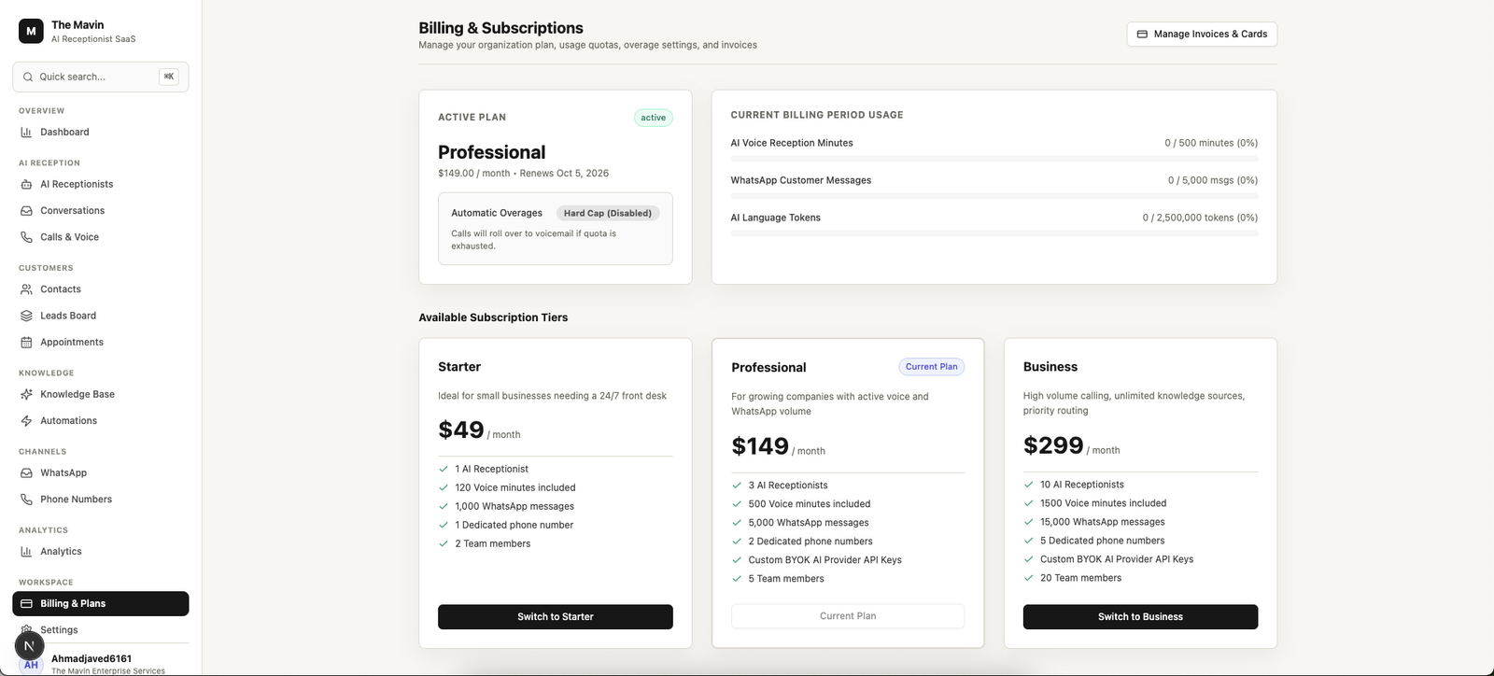Click '15,000 WhatsApp messages' feature
This screenshot has height=676, width=1494.
tap(1103, 522)
